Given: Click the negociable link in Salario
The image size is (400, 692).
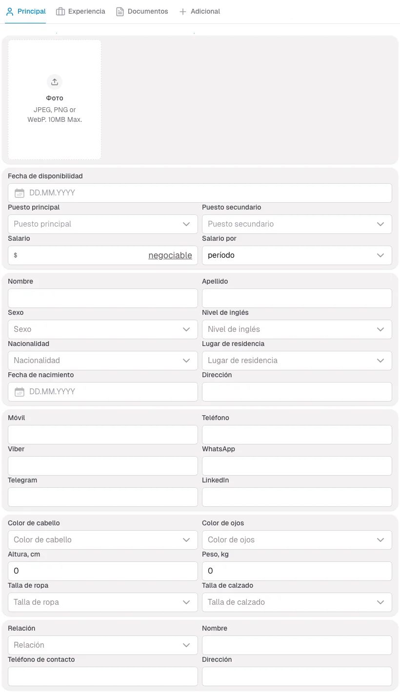Looking at the screenshot, I should coord(170,255).
